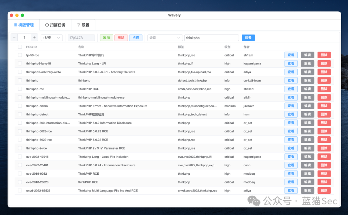Select the ThinkPHP命令执行 name cell

click(91, 55)
